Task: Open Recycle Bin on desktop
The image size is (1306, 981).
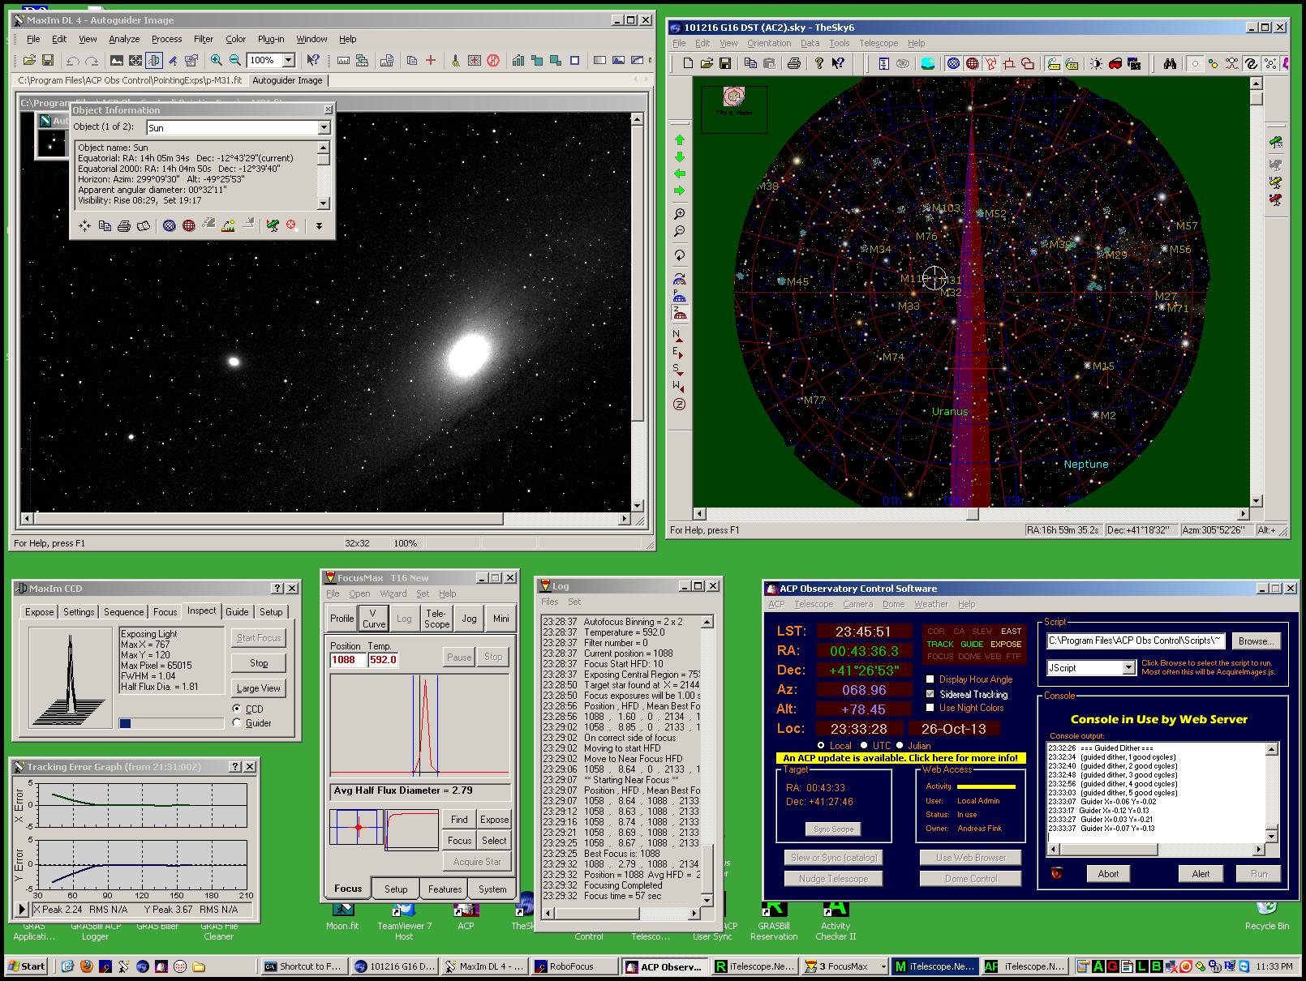Action: [x=1266, y=915]
